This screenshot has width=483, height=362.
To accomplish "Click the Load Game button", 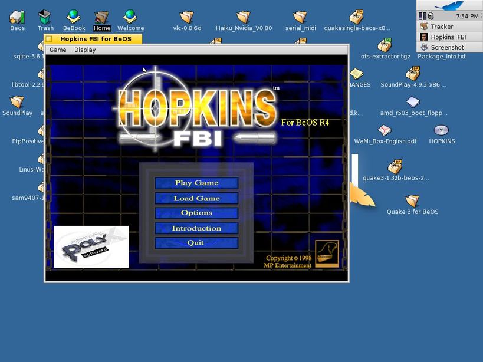I will tap(196, 198).
